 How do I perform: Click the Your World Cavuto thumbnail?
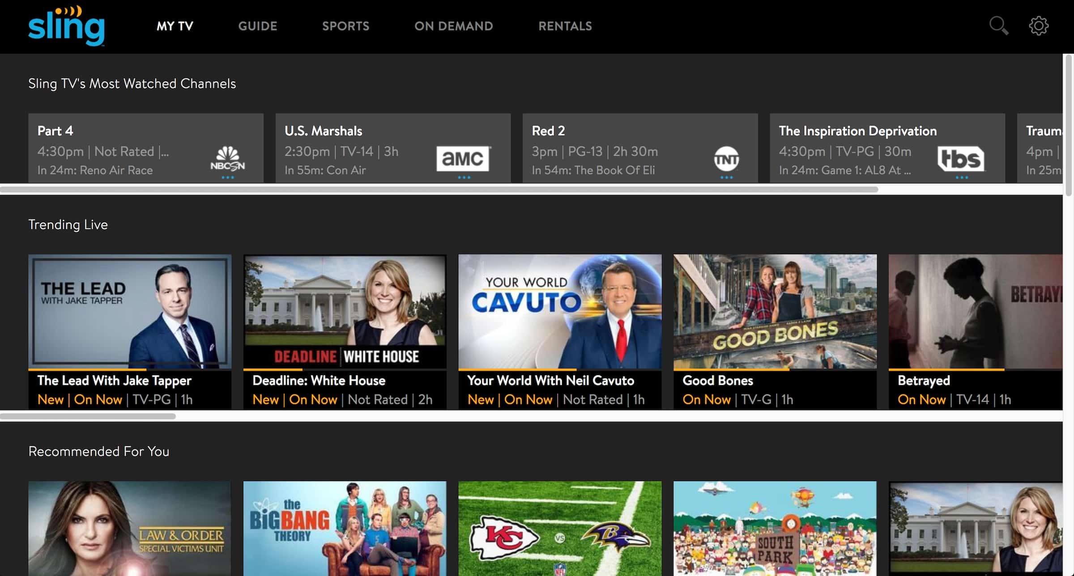(560, 311)
